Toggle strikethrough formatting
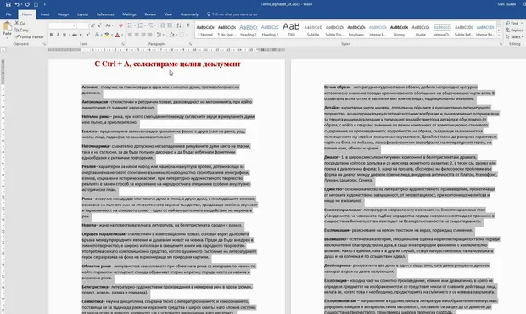 (75, 35)
